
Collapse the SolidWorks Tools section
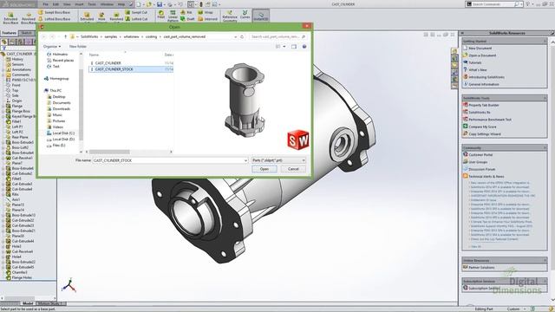(545, 98)
